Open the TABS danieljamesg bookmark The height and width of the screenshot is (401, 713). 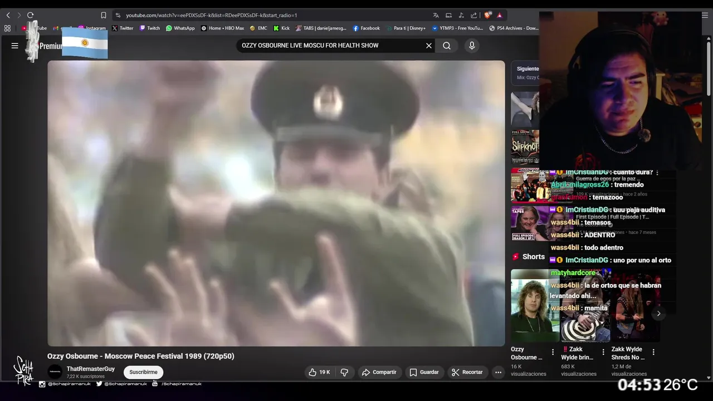tap(321, 28)
